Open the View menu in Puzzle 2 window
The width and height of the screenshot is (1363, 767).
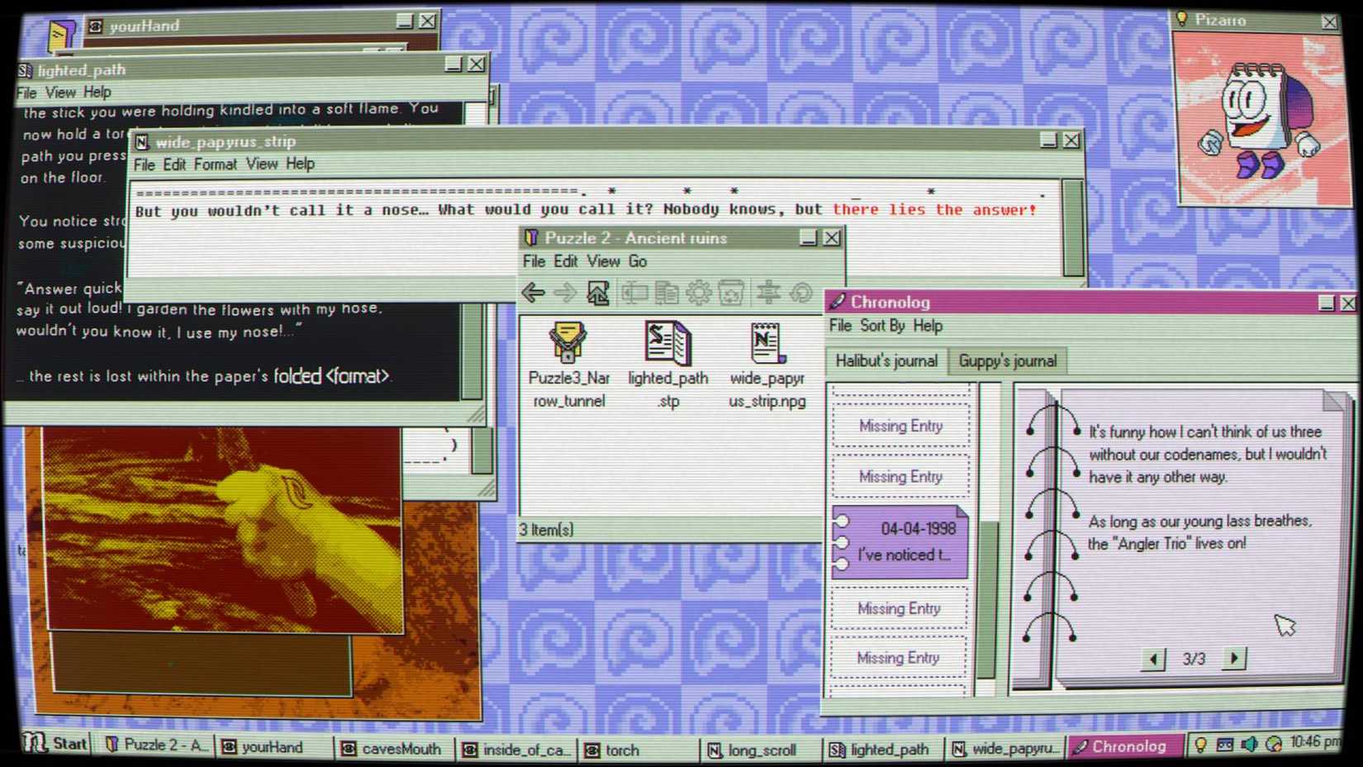tap(603, 261)
